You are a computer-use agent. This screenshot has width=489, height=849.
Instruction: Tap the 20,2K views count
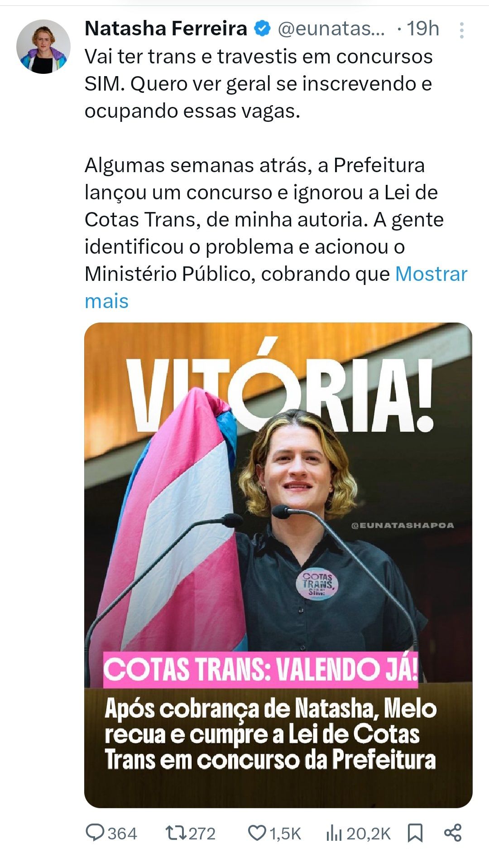pyautogui.click(x=369, y=834)
